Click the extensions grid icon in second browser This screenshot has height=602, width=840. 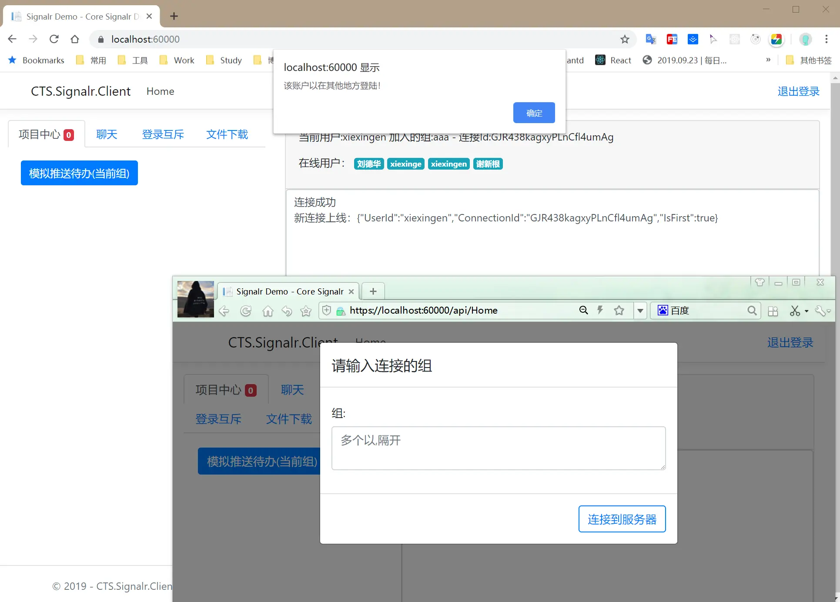773,311
